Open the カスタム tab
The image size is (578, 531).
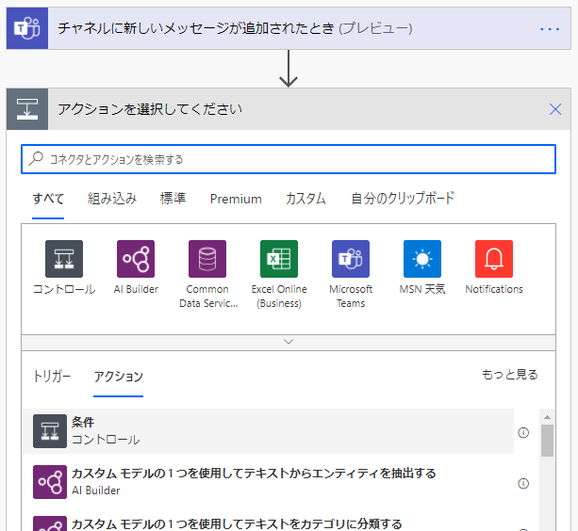click(x=306, y=199)
